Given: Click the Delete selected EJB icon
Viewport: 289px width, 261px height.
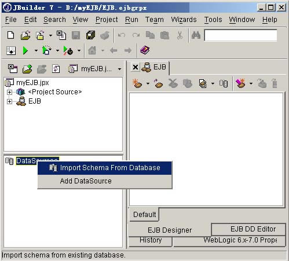Looking at the screenshot, I should [x=173, y=83].
